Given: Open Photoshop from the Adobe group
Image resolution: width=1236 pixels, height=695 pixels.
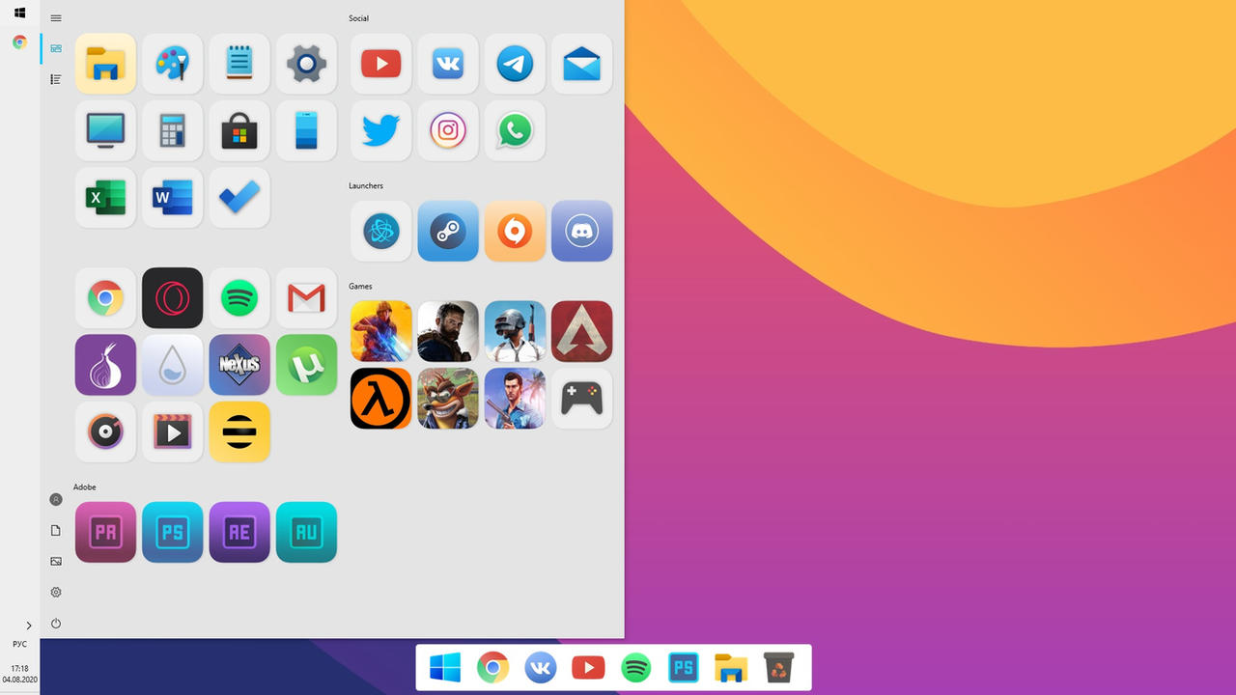Looking at the screenshot, I should (x=172, y=532).
